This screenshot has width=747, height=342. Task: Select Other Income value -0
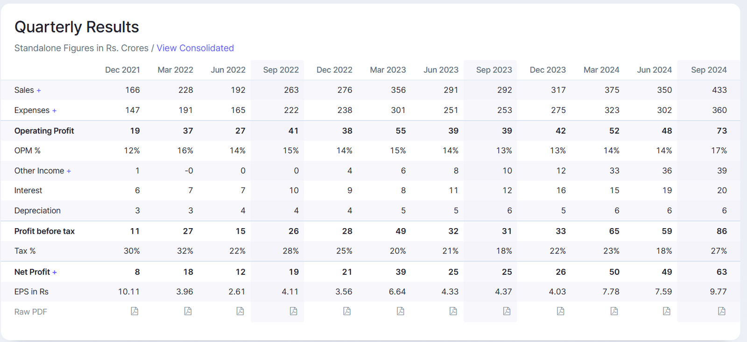(189, 171)
